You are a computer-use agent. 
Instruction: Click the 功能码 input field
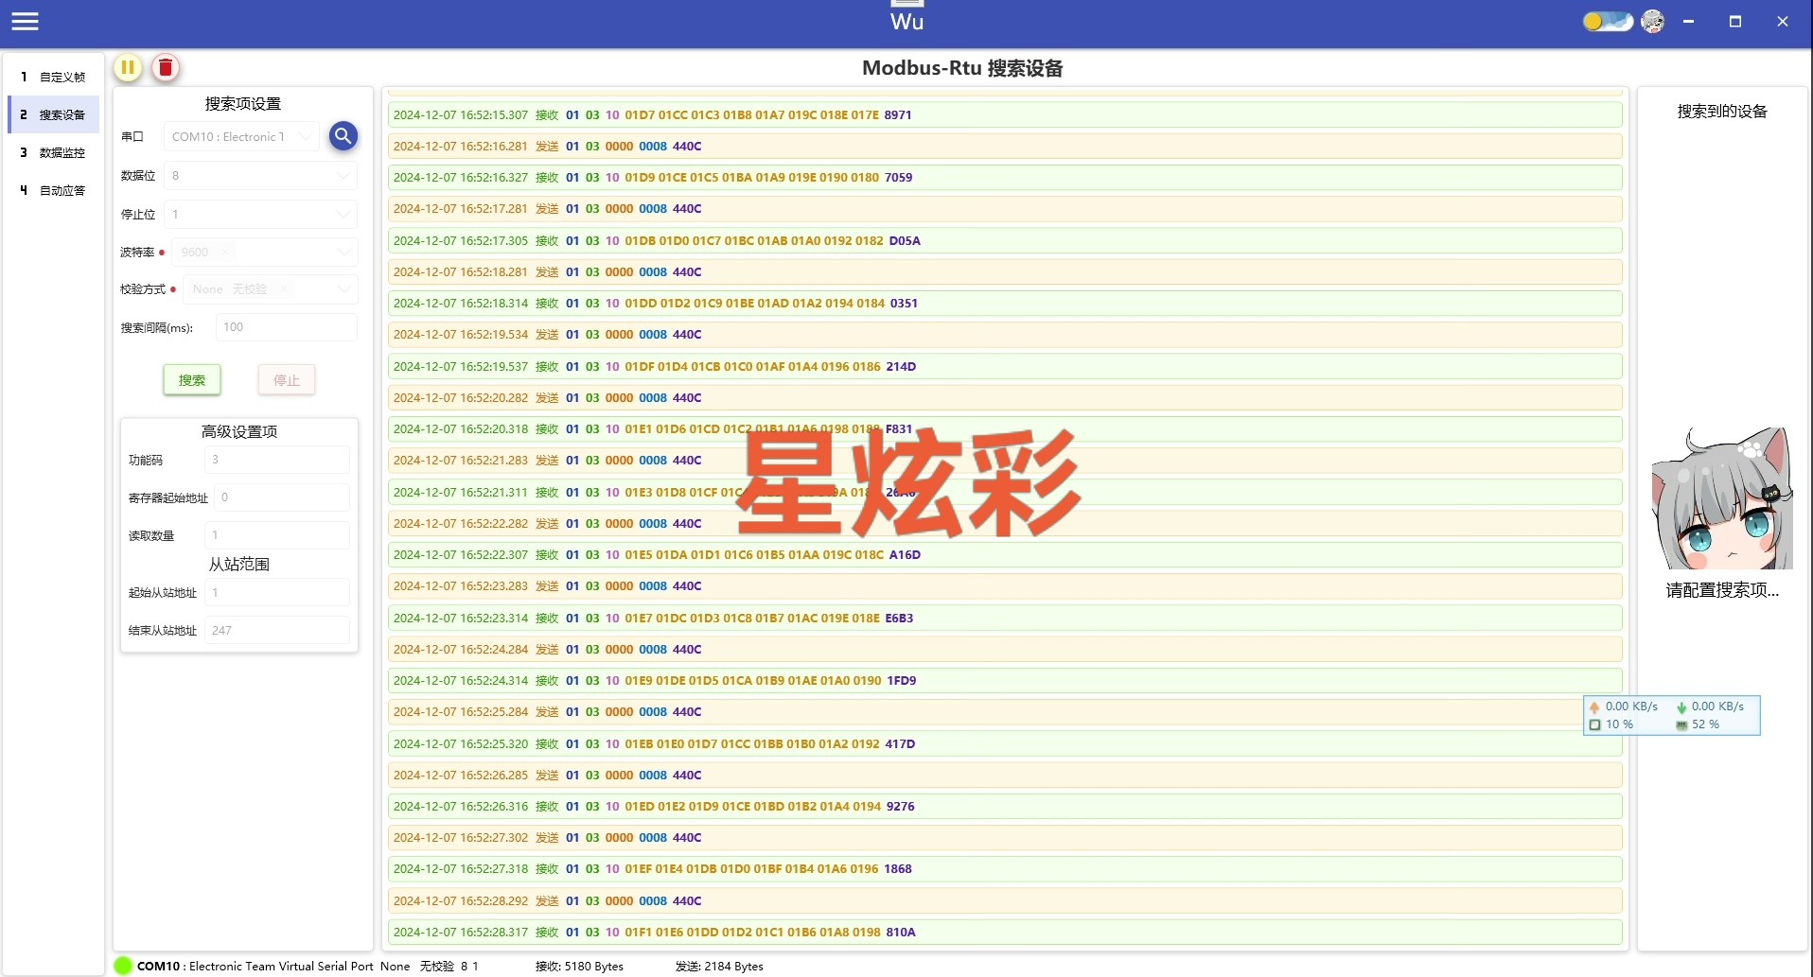click(276, 460)
